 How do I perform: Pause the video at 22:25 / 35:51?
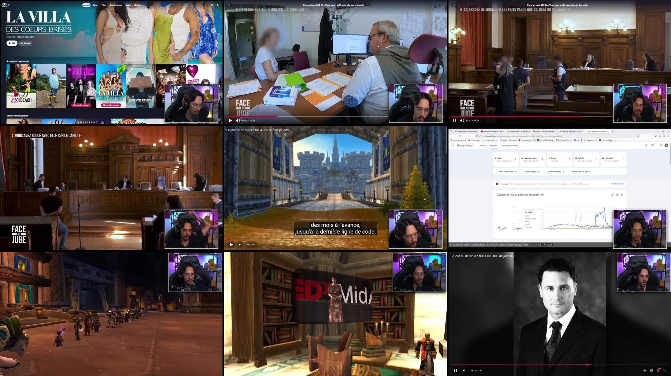[455, 370]
